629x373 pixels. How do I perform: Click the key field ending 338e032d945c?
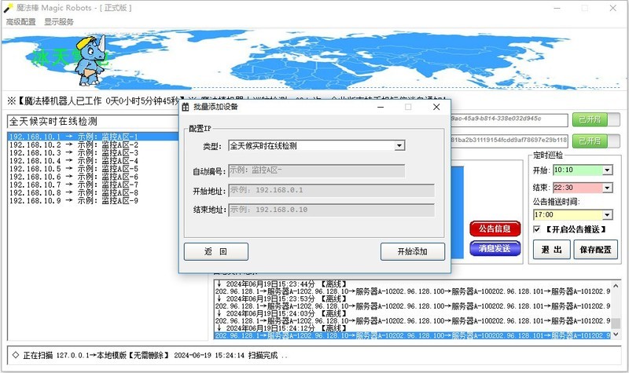[x=509, y=119]
